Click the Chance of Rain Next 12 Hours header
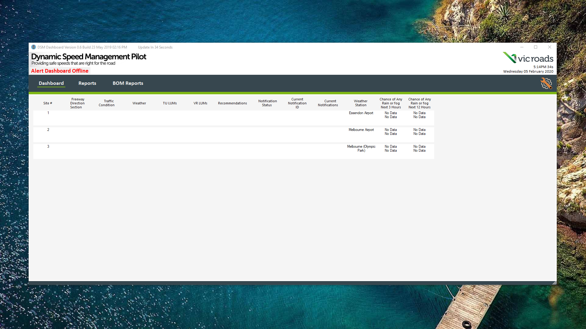586x329 pixels. (420, 103)
